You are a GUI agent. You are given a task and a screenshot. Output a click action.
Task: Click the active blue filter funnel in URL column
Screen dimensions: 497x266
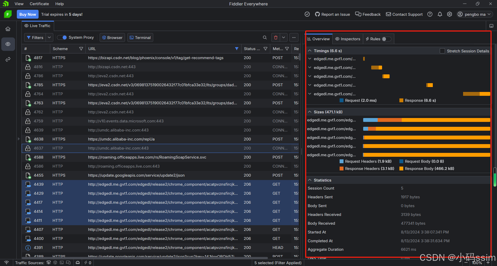[x=237, y=49]
